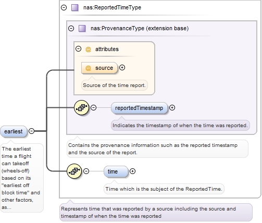Expand the time element
The height and width of the screenshot is (223, 262).
coord(132,171)
